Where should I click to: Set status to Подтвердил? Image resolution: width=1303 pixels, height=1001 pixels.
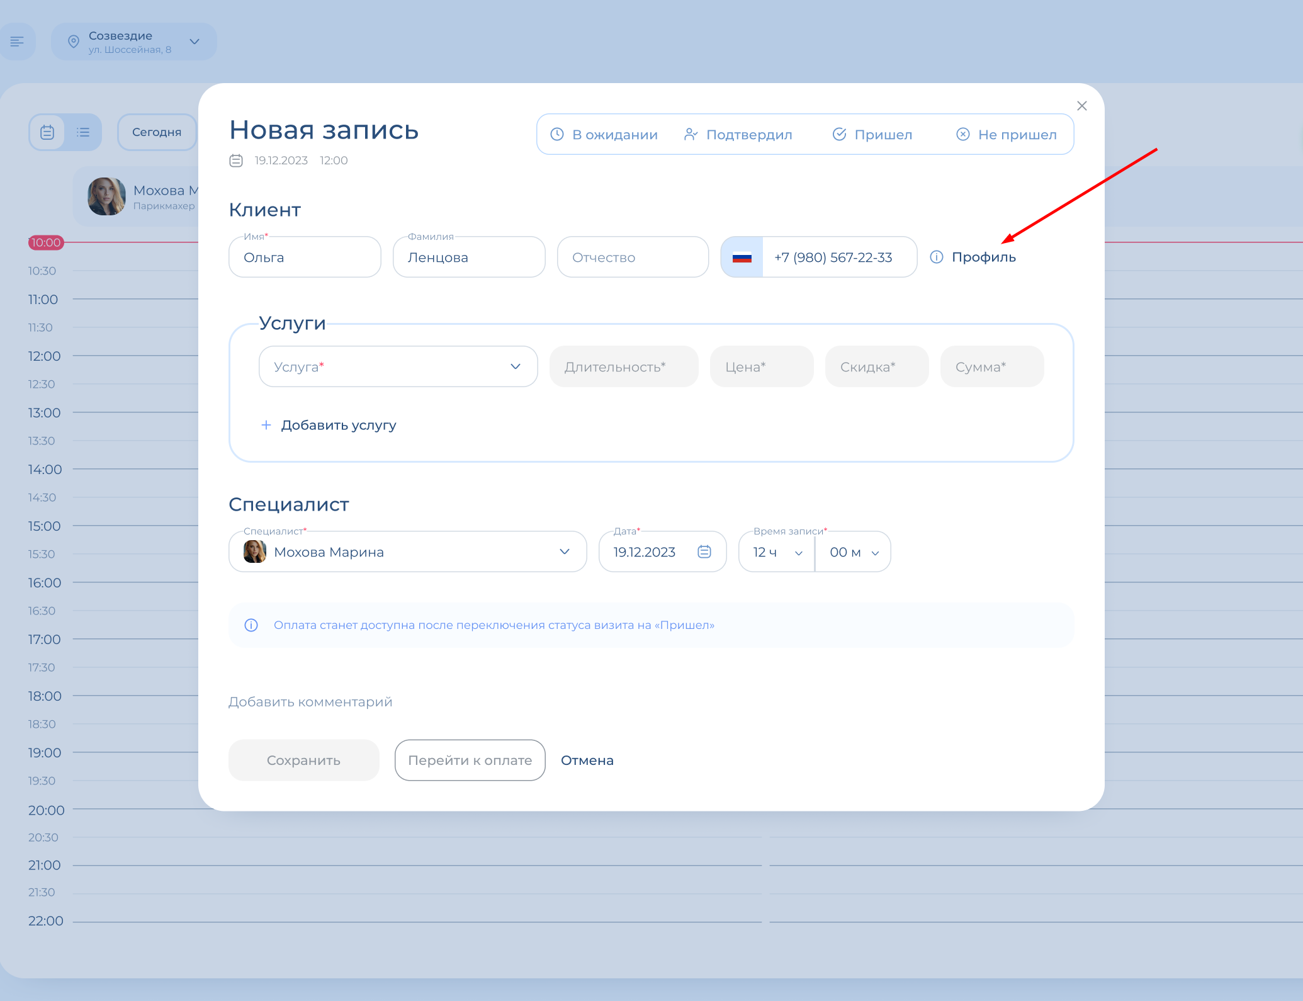coord(738,135)
